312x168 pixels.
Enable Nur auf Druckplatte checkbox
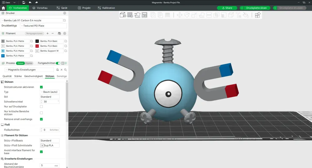pyautogui.click(x=41, y=106)
